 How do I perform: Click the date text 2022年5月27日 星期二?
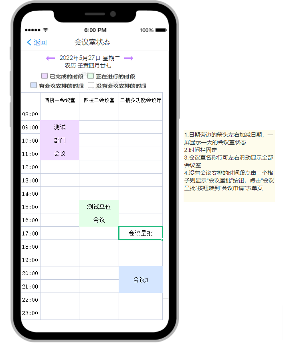(x=89, y=58)
